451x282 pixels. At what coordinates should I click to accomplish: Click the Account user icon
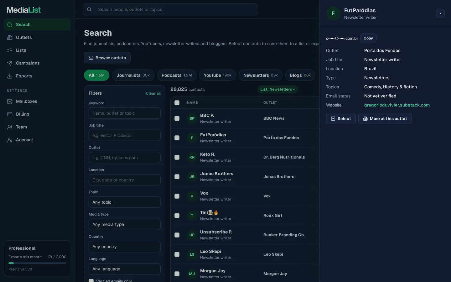click(10, 140)
